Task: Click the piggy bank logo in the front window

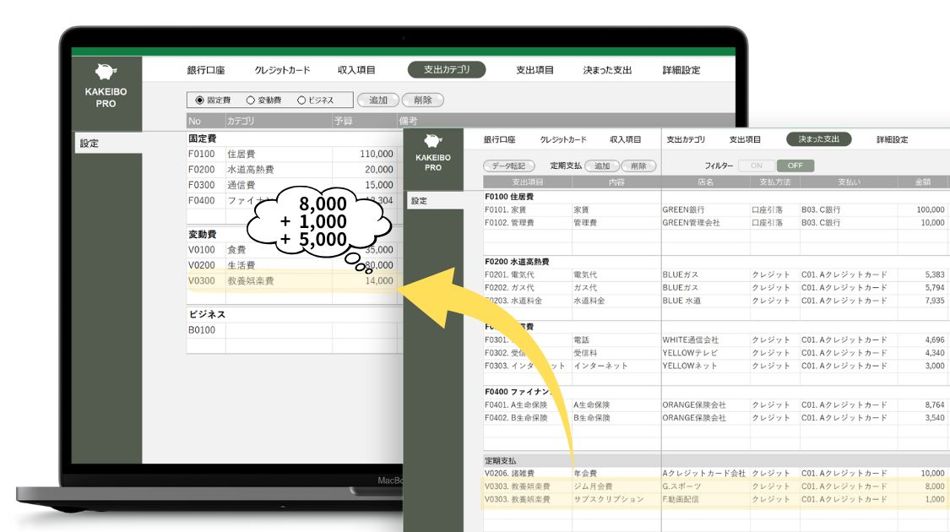Action: click(x=432, y=141)
